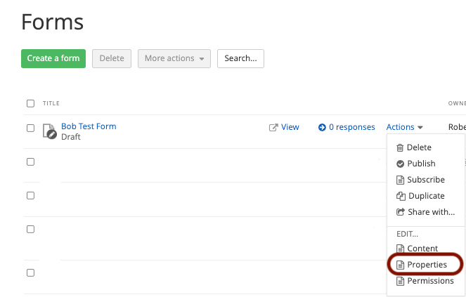Image resolution: width=466 pixels, height=297 pixels.
Task: Click the Bob Test Form draft document icon
Action: coord(49,131)
